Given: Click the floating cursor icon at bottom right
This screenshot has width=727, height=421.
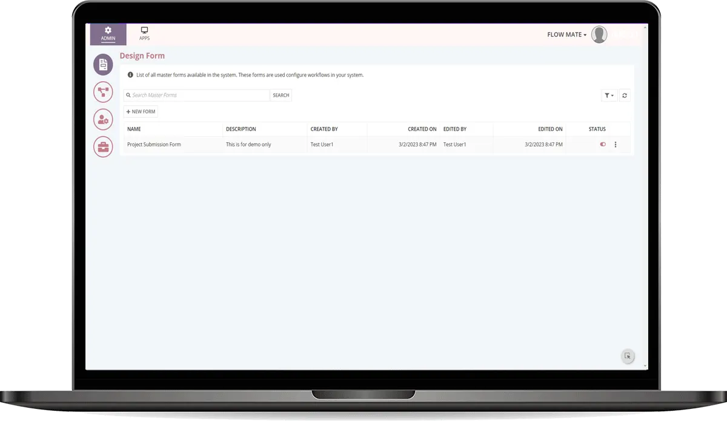Looking at the screenshot, I should click(628, 356).
